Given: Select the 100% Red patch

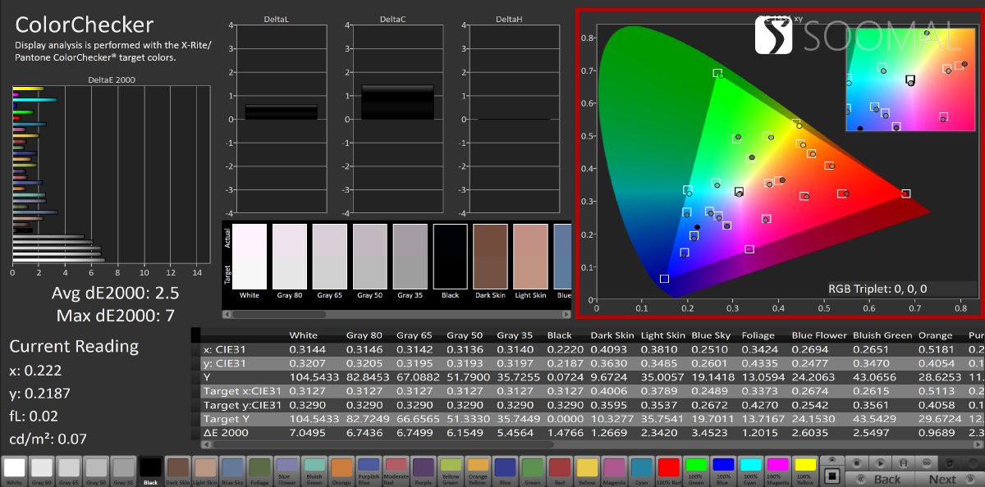Looking at the screenshot, I should tap(669, 470).
